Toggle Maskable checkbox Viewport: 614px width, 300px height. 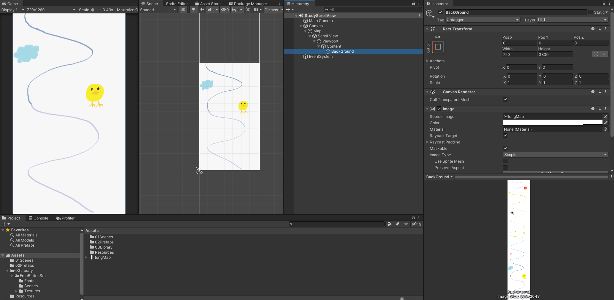point(505,148)
